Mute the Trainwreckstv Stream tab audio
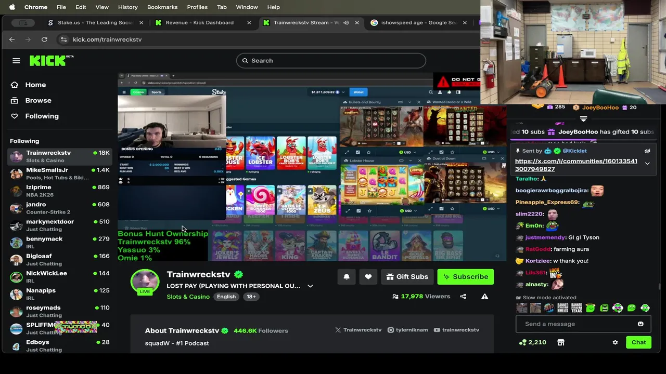Viewport: 666px width, 374px height. coord(346,23)
